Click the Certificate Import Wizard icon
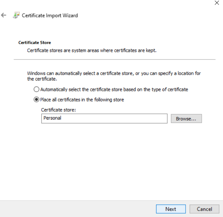The height and width of the screenshot is (217, 223). coord(16,15)
